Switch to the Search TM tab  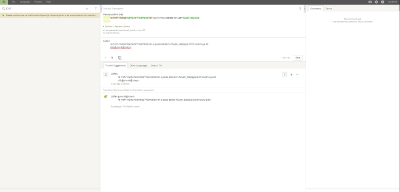click(x=156, y=66)
